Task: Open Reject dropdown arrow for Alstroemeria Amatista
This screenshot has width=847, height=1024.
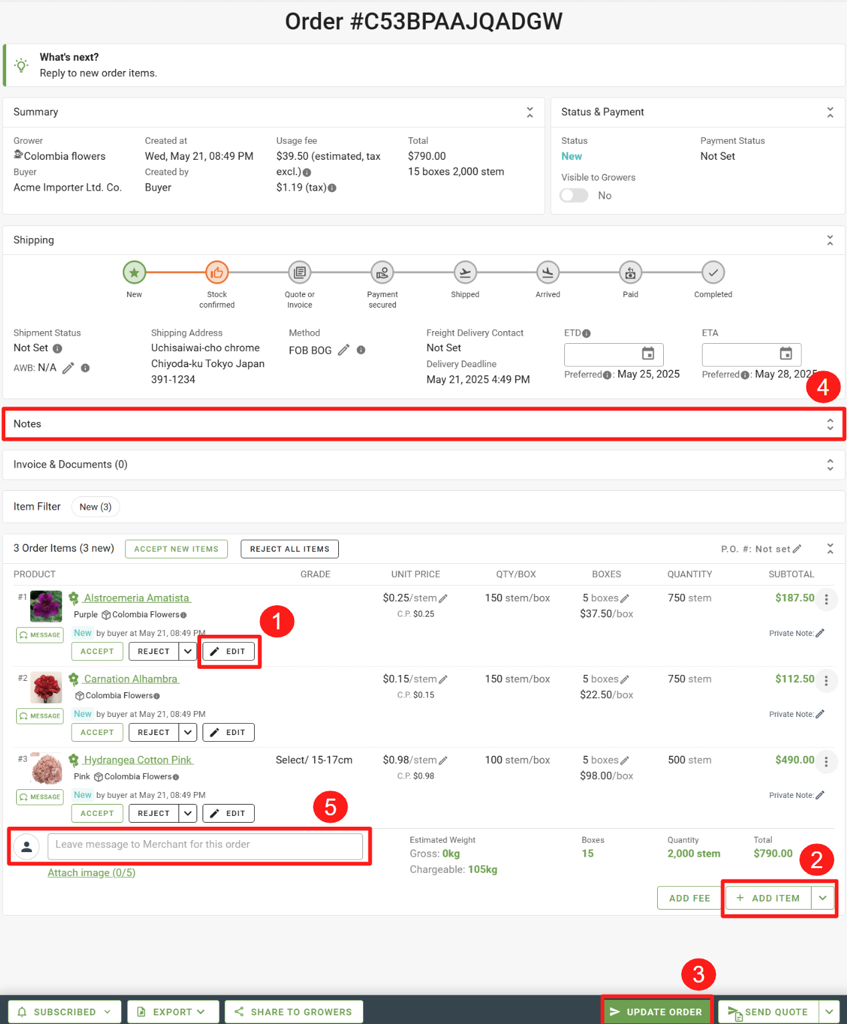Action: point(188,651)
